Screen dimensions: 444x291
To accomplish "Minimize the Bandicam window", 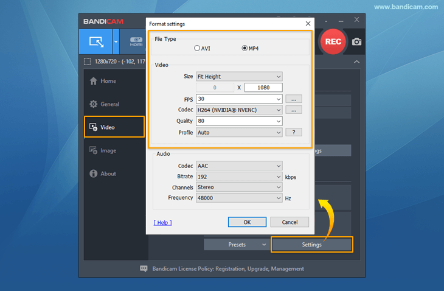I will 341,21.
